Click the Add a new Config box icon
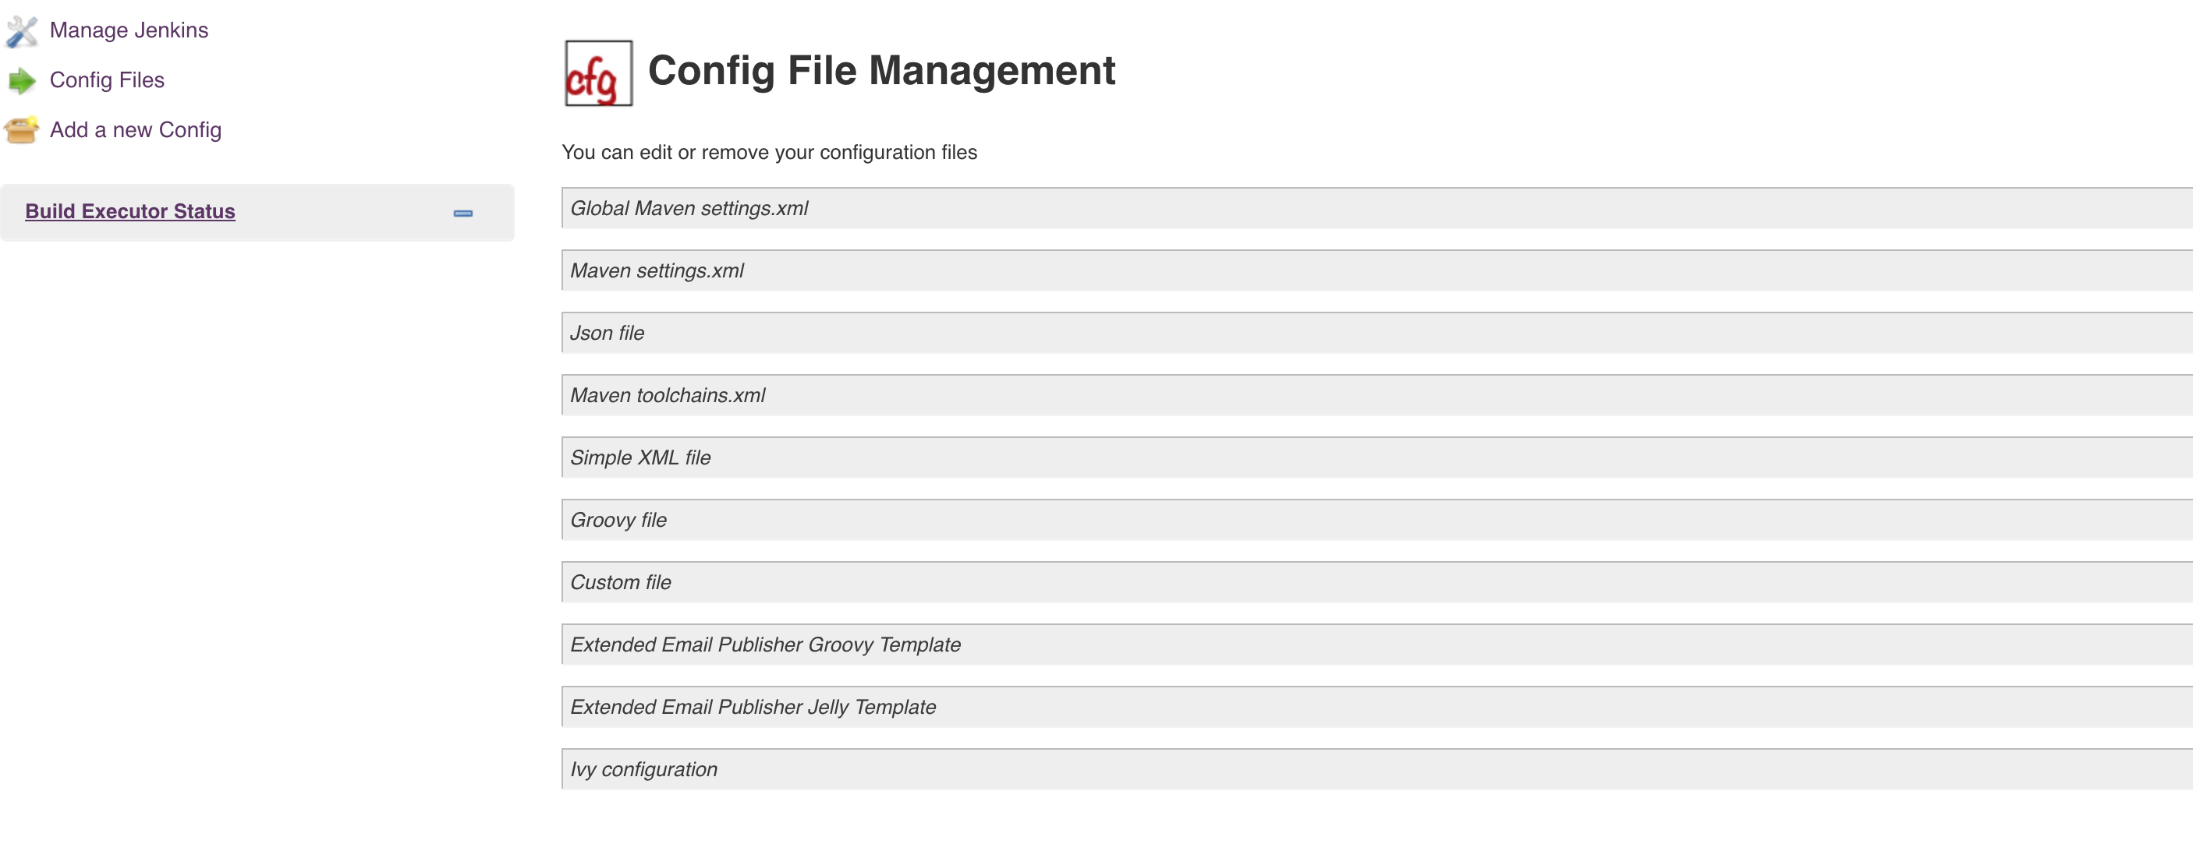Viewport: 2193px width, 851px height. pyautogui.click(x=22, y=130)
